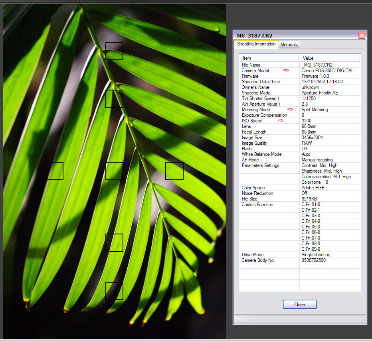Click the bottommost AF point square
The width and height of the screenshot is (372, 342).
[114, 291]
